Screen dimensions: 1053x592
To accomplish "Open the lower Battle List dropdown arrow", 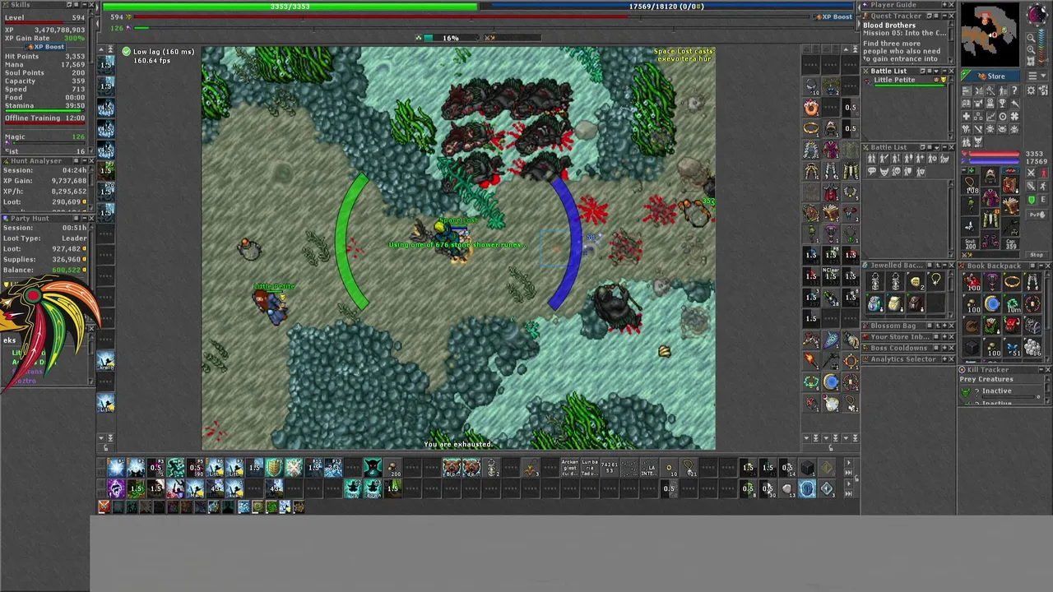I will tap(936, 147).
